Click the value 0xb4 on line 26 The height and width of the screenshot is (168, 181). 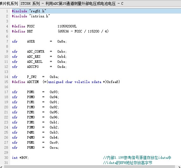(54, 138)
